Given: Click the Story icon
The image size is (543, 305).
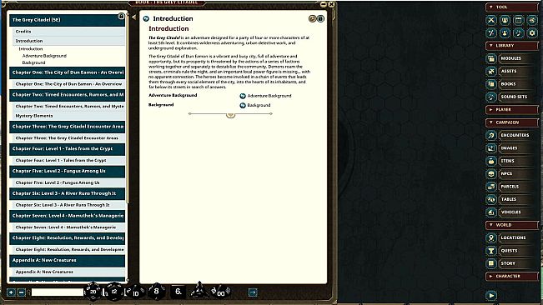Looking at the screenshot, I should pyautogui.click(x=491, y=263).
